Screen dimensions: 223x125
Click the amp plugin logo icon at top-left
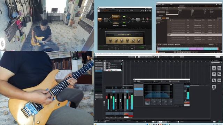click(99, 11)
